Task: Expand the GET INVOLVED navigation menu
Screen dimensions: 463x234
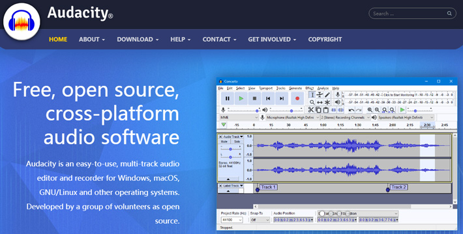Action: (272, 40)
